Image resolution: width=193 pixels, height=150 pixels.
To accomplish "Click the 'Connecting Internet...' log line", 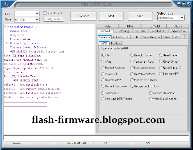I will [x=24, y=43].
